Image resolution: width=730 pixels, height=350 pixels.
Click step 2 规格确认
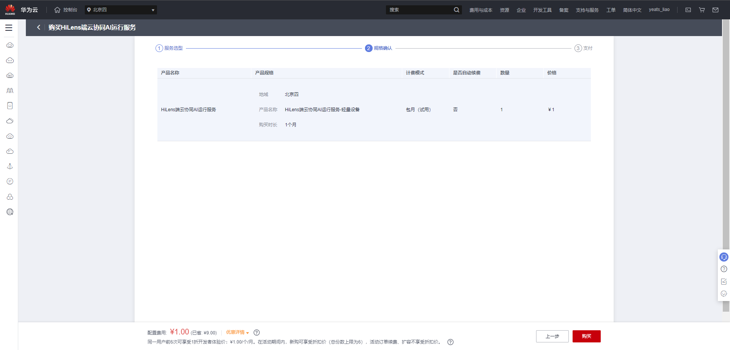pyautogui.click(x=379, y=48)
